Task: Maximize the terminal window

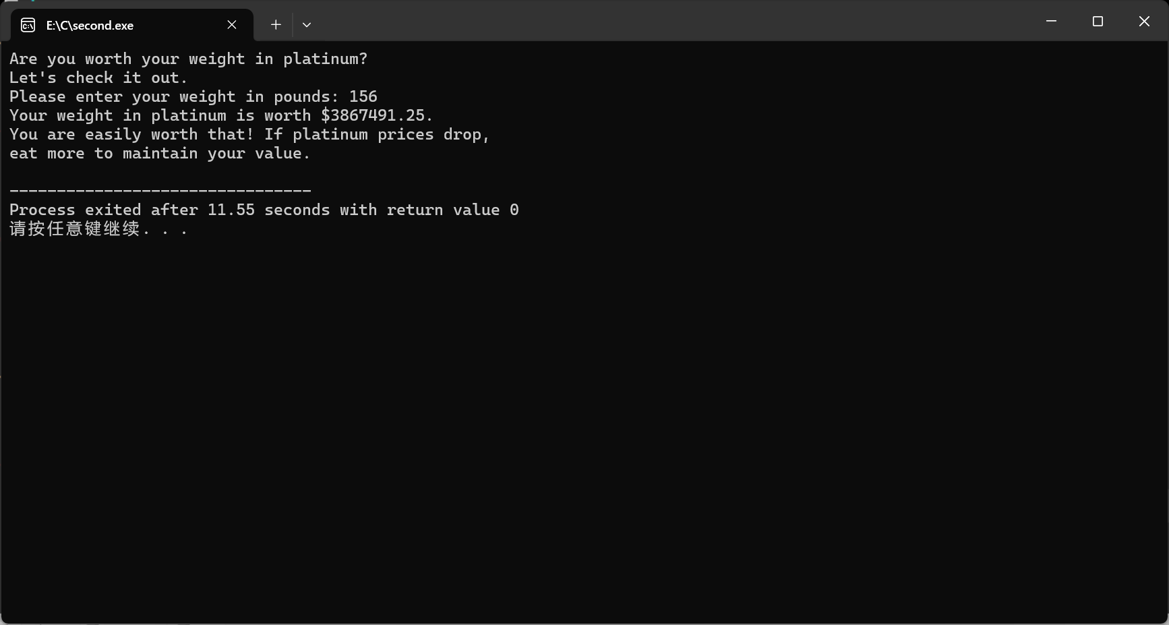Action: click(x=1098, y=22)
